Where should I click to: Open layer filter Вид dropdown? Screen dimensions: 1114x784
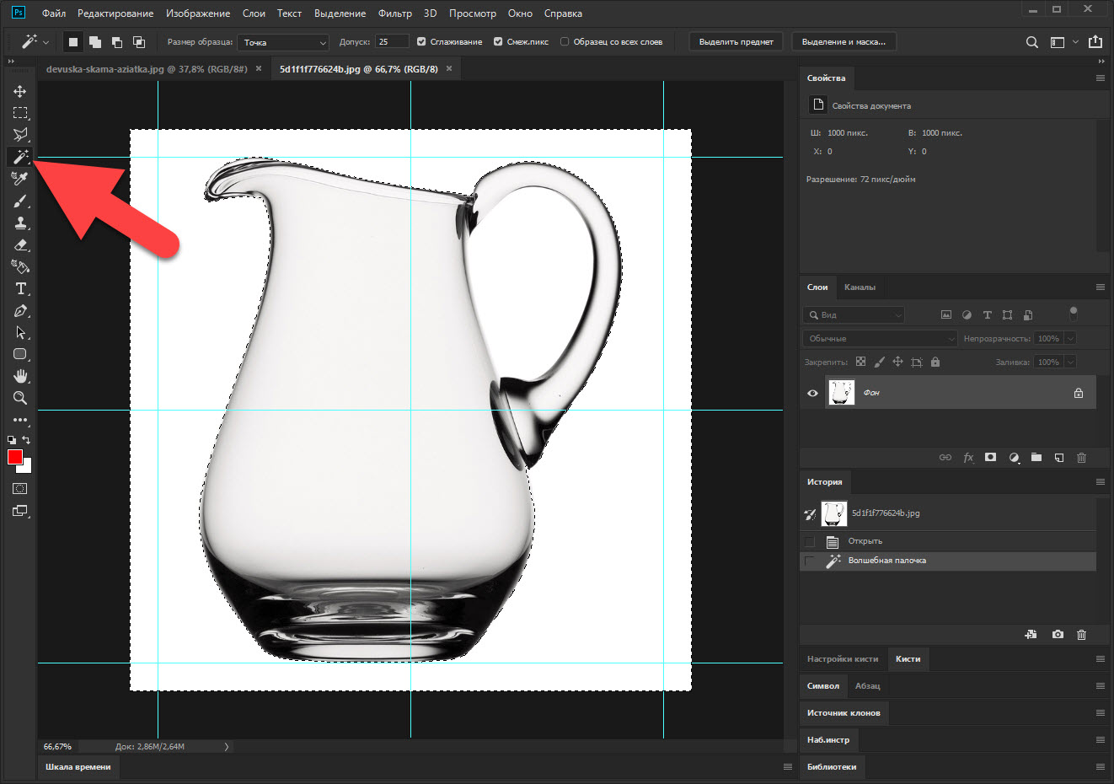click(x=854, y=314)
